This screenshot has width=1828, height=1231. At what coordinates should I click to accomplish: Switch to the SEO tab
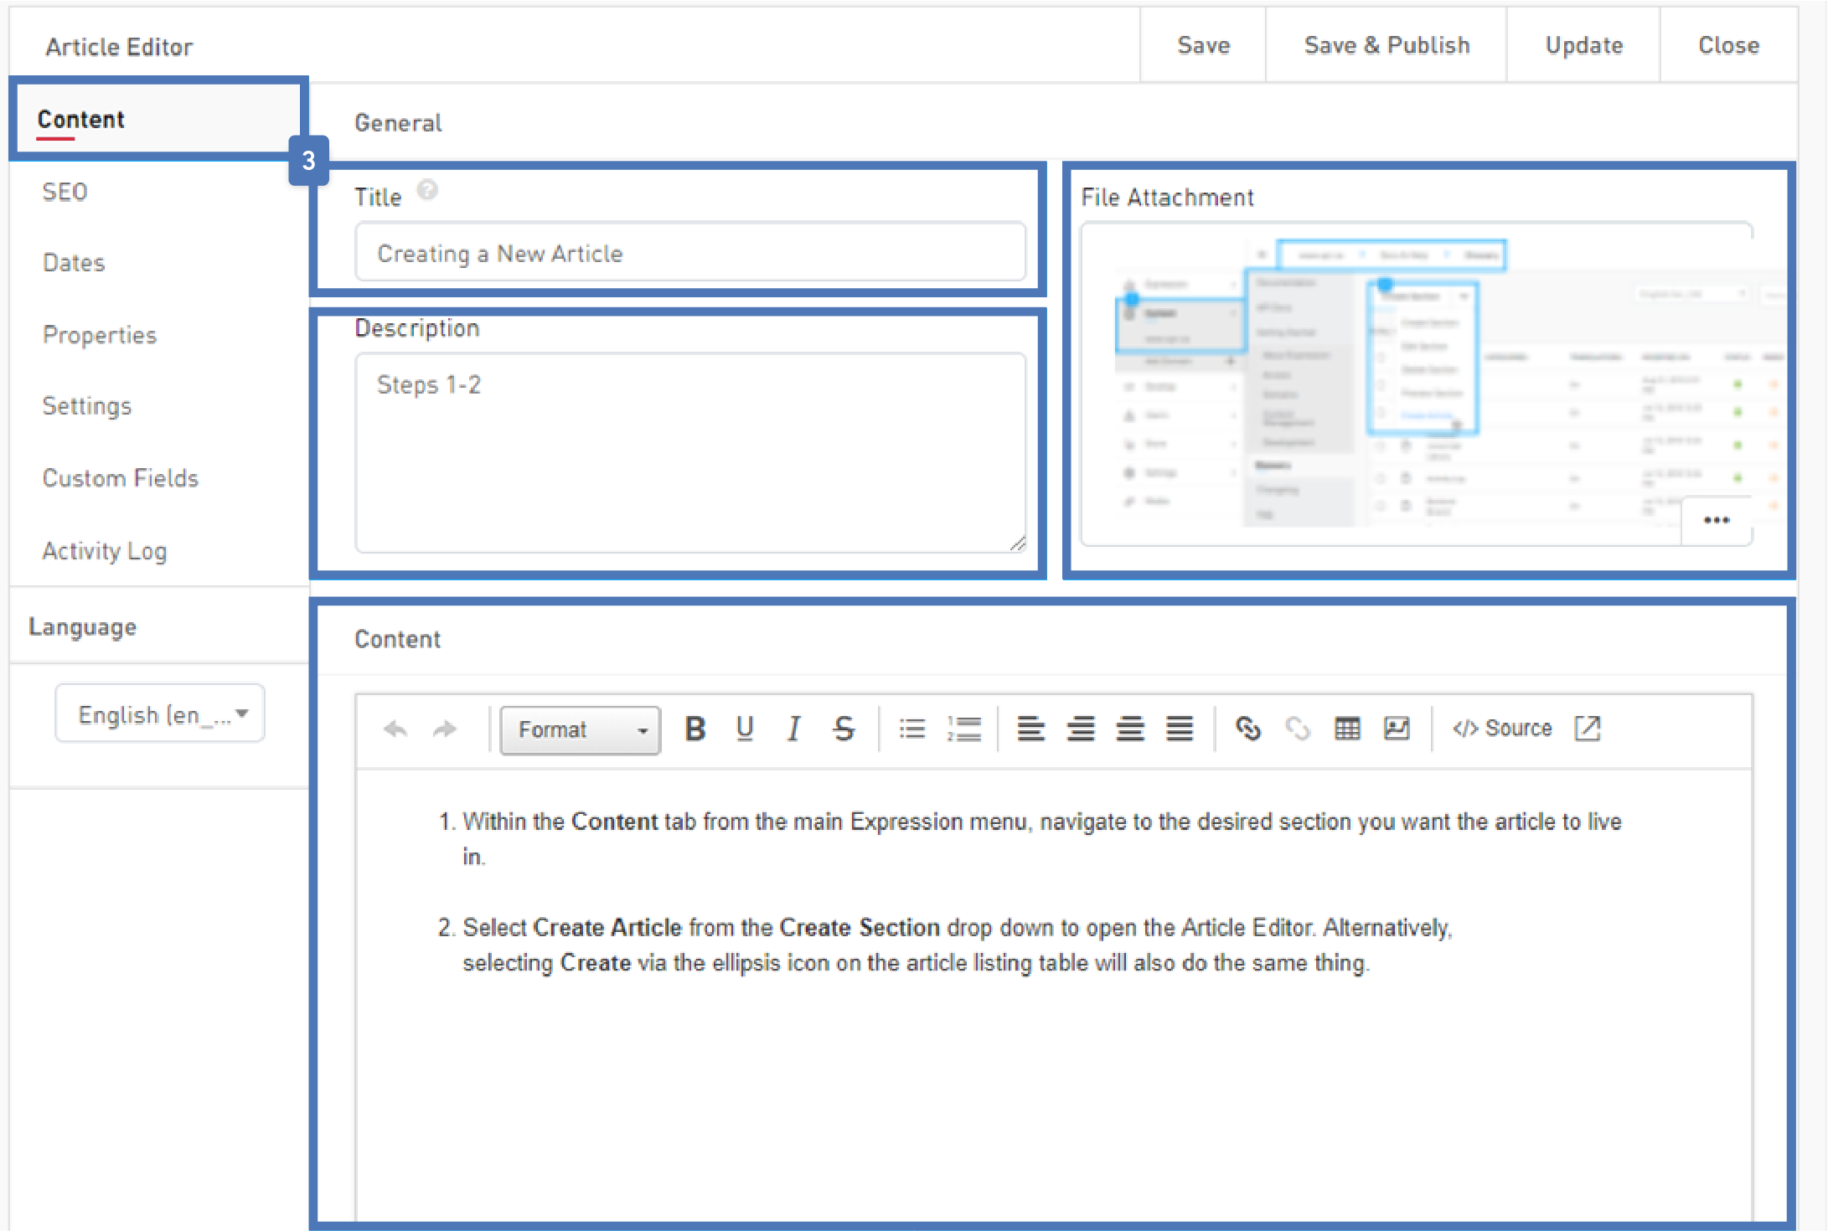[65, 192]
